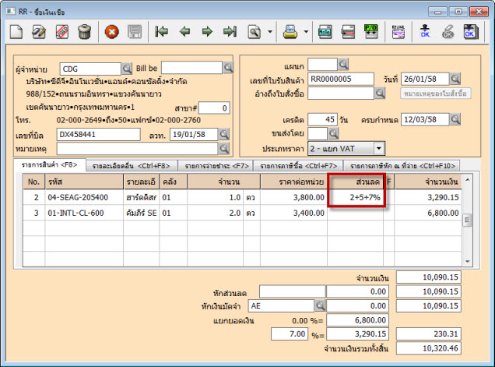The width and height of the screenshot is (495, 367).
Task: Click the เลขที่บิล field DX458441
Action: tap(99, 134)
